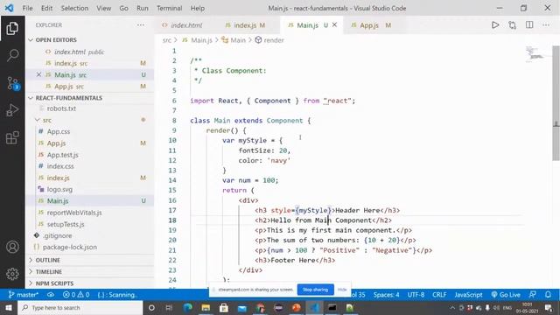Open Explorer views and more actions ellipsis

(141, 25)
